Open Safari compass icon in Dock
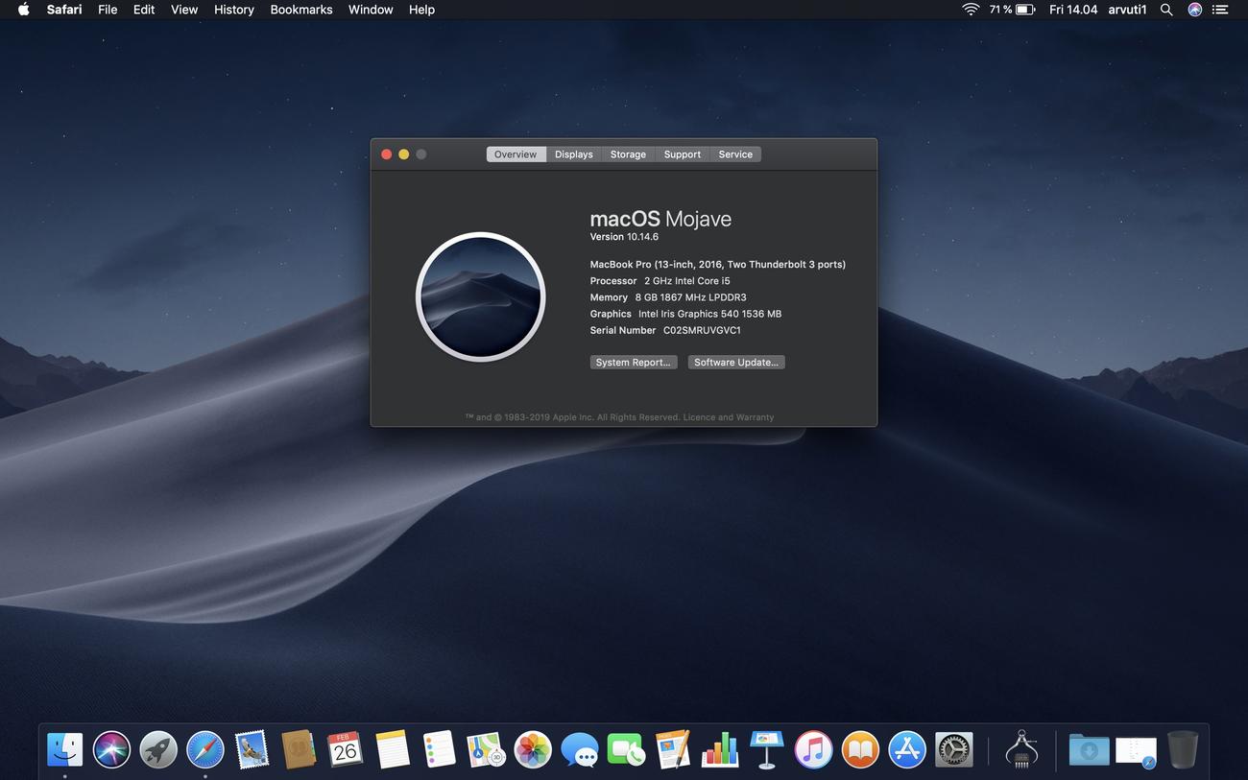The image size is (1248, 780). tap(205, 749)
